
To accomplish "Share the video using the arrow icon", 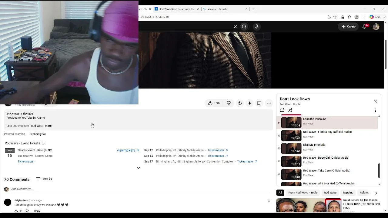I will click(240, 103).
